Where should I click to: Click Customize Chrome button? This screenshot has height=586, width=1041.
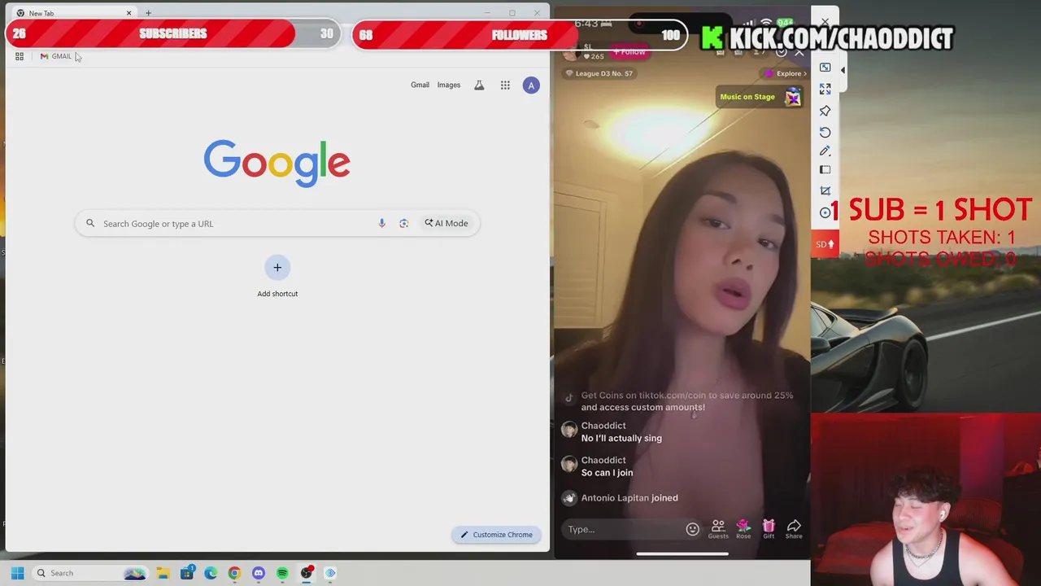click(496, 535)
